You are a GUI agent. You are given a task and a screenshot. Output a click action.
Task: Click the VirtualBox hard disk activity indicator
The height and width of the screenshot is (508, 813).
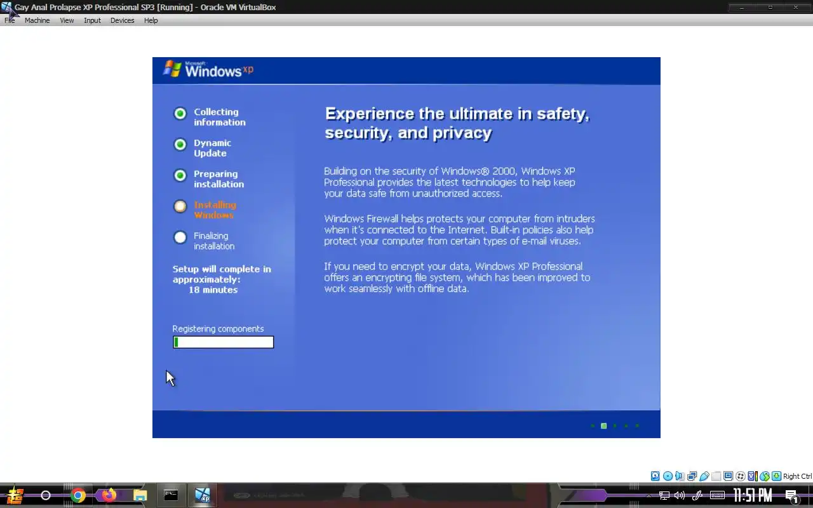(655, 476)
